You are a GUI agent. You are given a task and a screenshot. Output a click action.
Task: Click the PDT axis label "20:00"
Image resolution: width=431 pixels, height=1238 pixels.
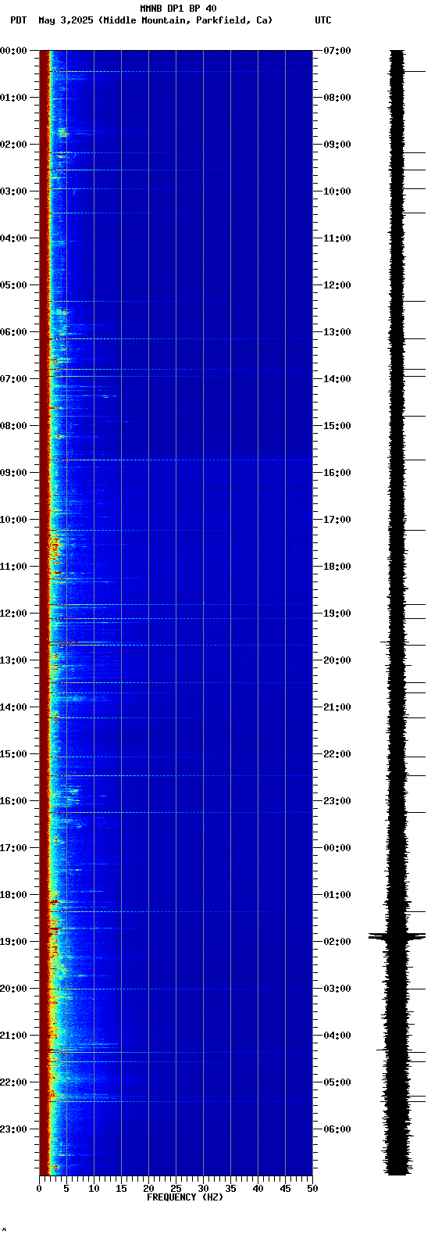(x=13, y=989)
